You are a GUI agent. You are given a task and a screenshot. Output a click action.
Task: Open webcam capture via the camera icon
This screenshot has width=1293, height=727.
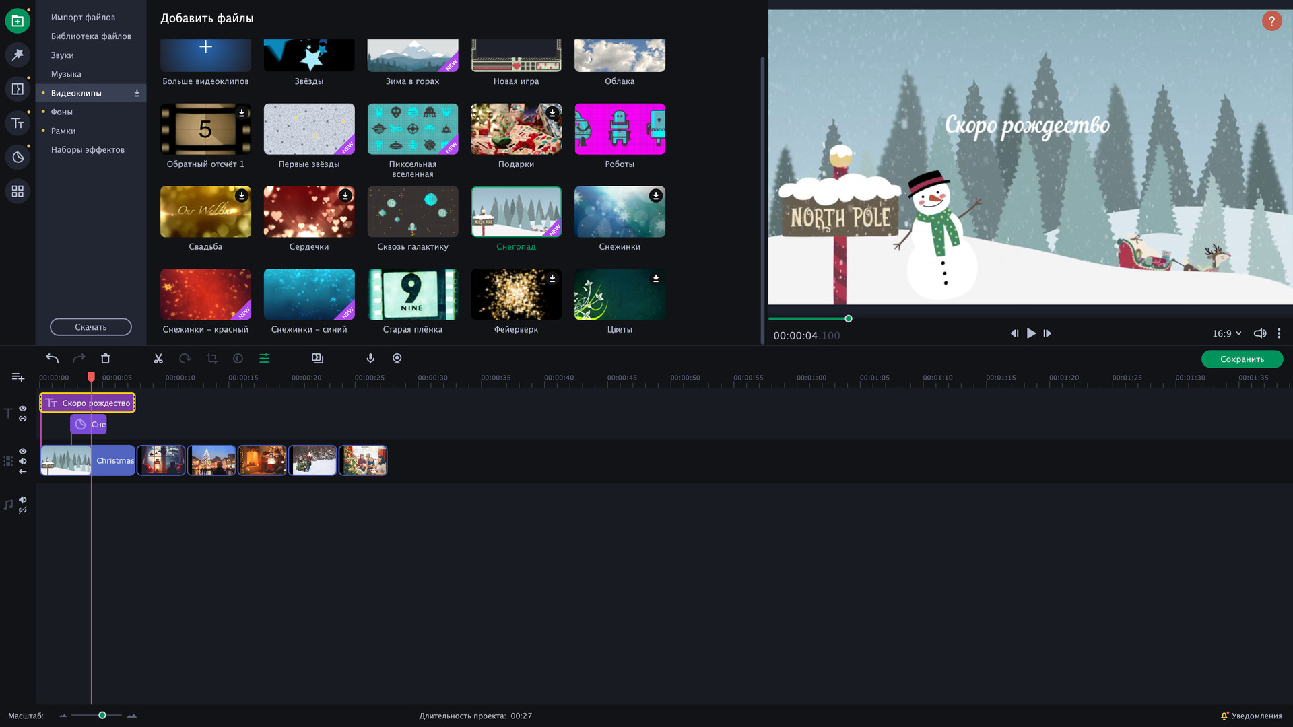(x=397, y=359)
